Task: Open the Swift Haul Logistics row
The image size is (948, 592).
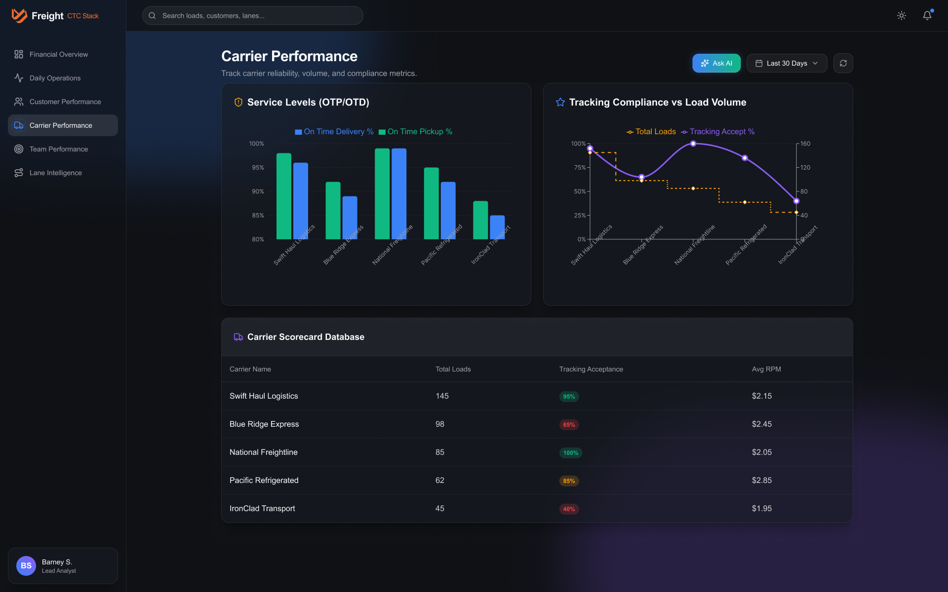Action: (264, 396)
